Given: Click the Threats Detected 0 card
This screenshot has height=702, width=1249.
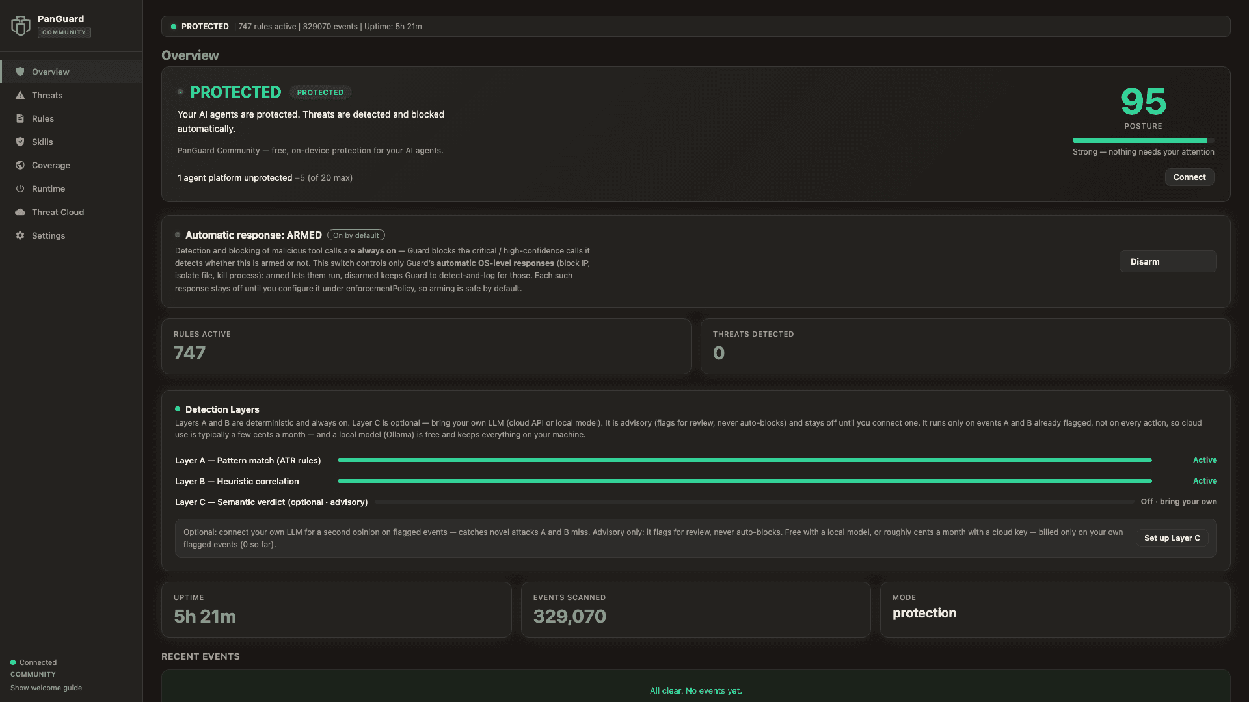Looking at the screenshot, I should [965, 346].
